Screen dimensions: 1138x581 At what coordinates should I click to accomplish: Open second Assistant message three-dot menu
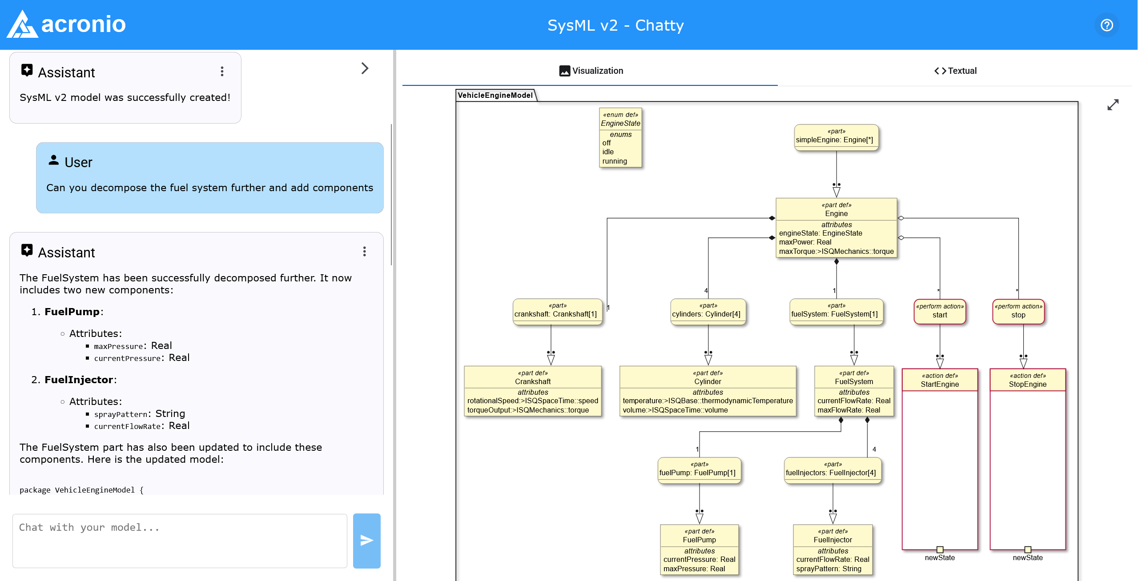tap(364, 252)
